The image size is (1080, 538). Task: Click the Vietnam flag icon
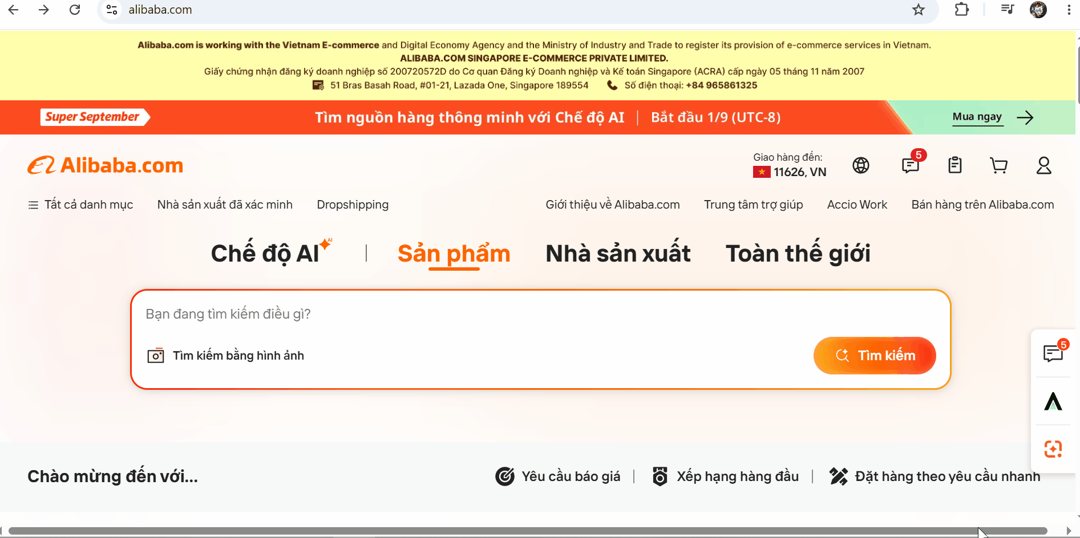762,172
